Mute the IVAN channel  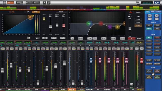(x=52, y=49)
